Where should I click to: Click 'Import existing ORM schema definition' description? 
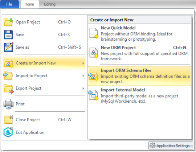145,79
